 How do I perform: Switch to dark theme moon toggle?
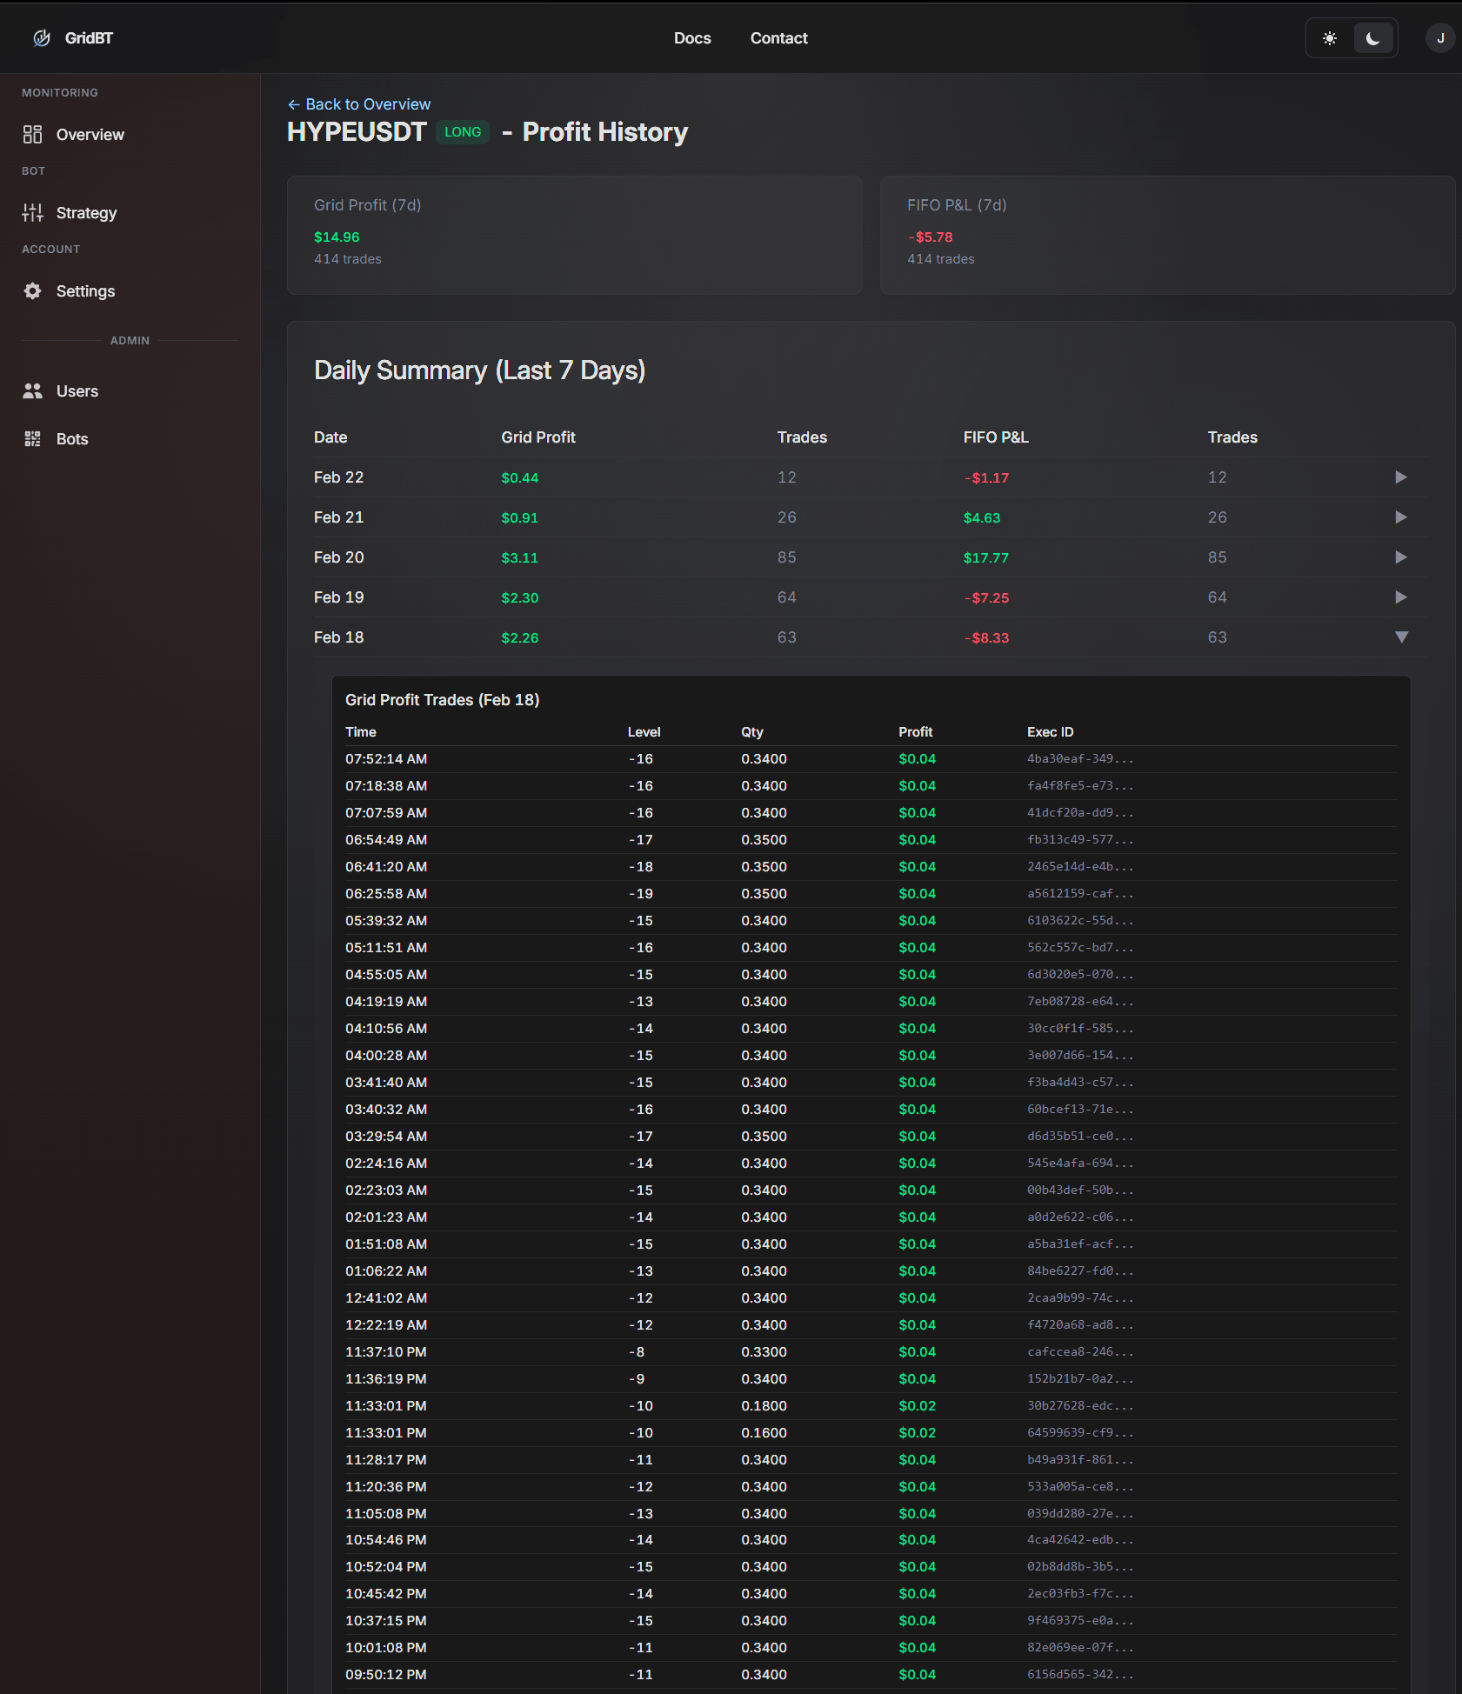click(1373, 38)
